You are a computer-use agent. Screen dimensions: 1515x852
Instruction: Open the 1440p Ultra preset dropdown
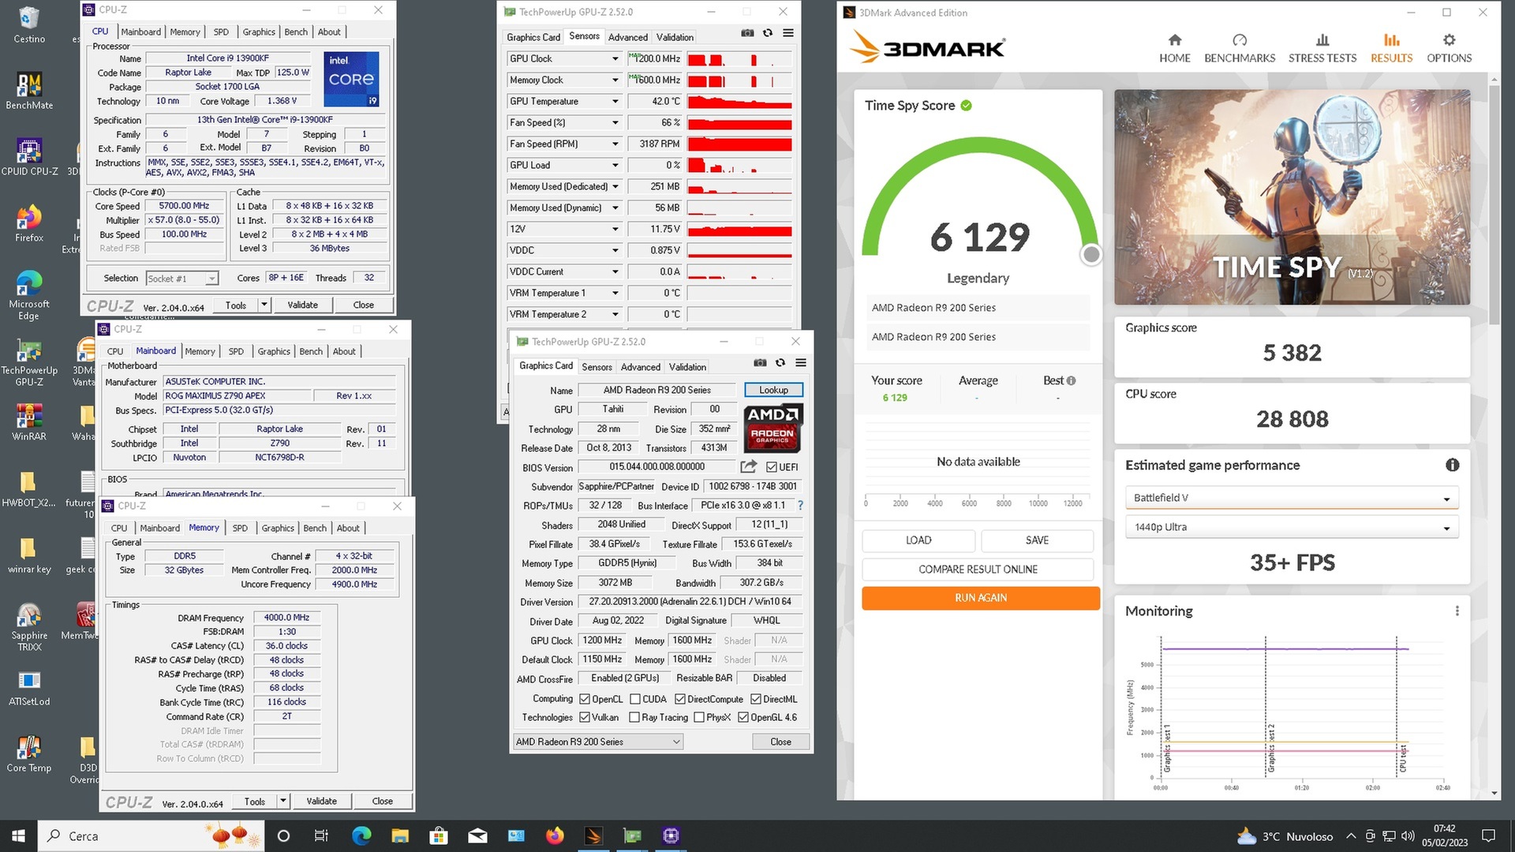[x=1291, y=527]
